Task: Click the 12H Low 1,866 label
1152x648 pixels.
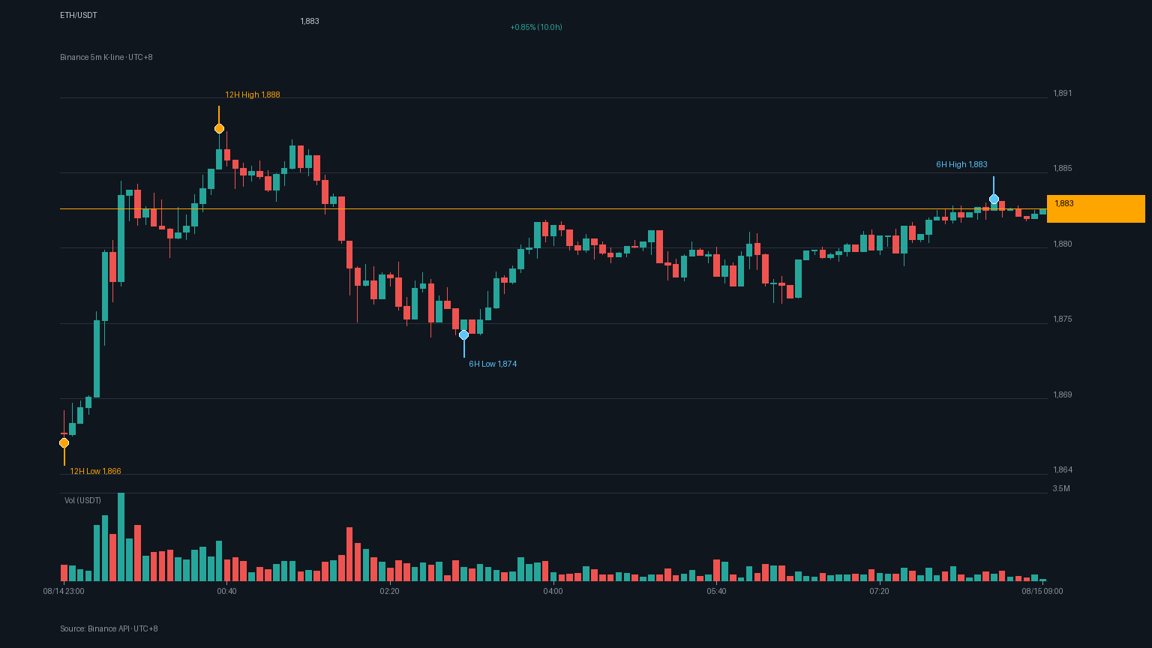Action: (x=95, y=471)
